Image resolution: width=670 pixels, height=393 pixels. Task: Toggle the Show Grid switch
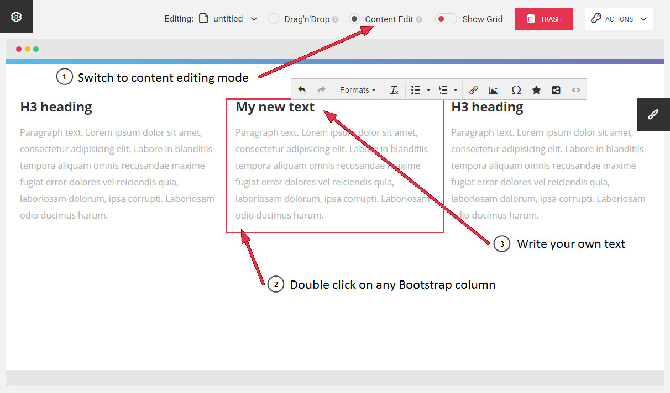pos(446,19)
